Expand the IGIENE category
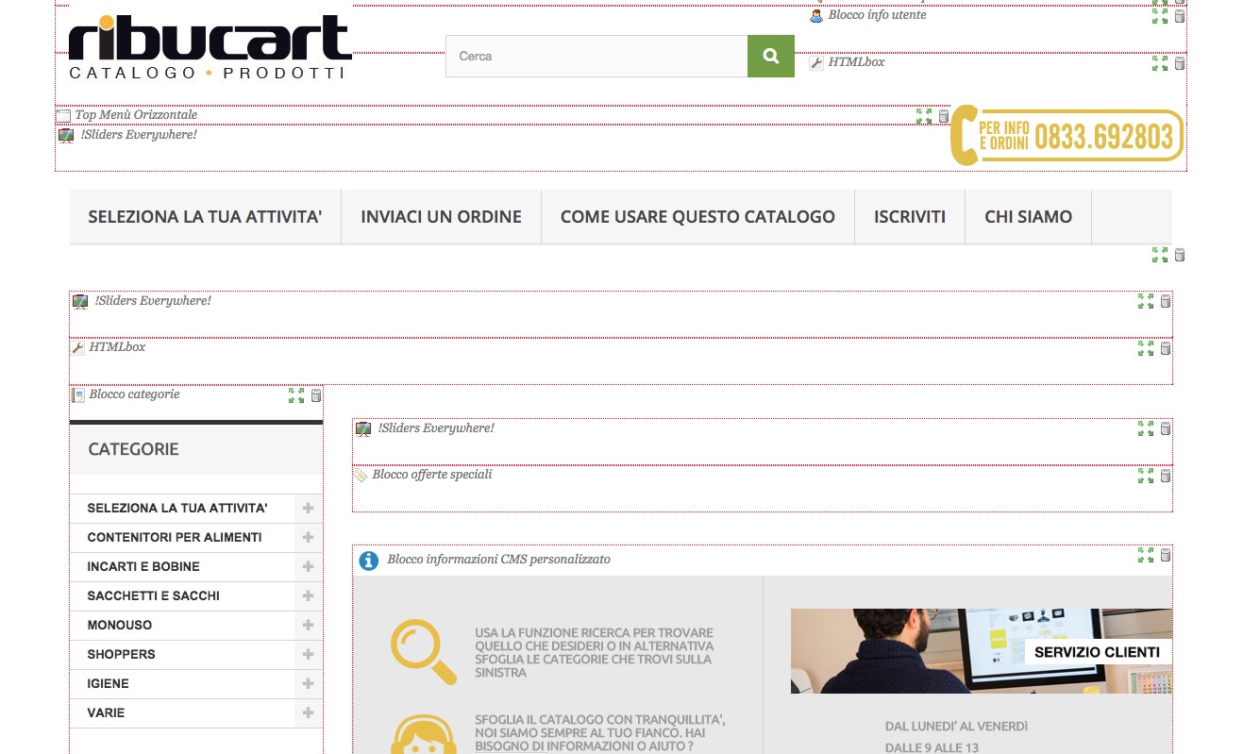 click(x=308, y=684)
